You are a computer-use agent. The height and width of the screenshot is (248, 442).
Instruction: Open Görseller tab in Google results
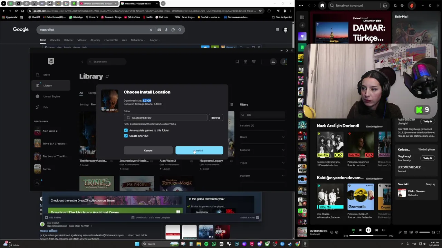(x=55, y=40)
